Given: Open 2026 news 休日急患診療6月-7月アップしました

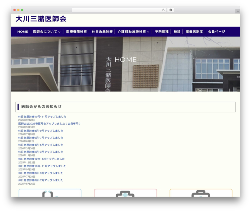Looking at the screenshot, I should coord(41,138).
